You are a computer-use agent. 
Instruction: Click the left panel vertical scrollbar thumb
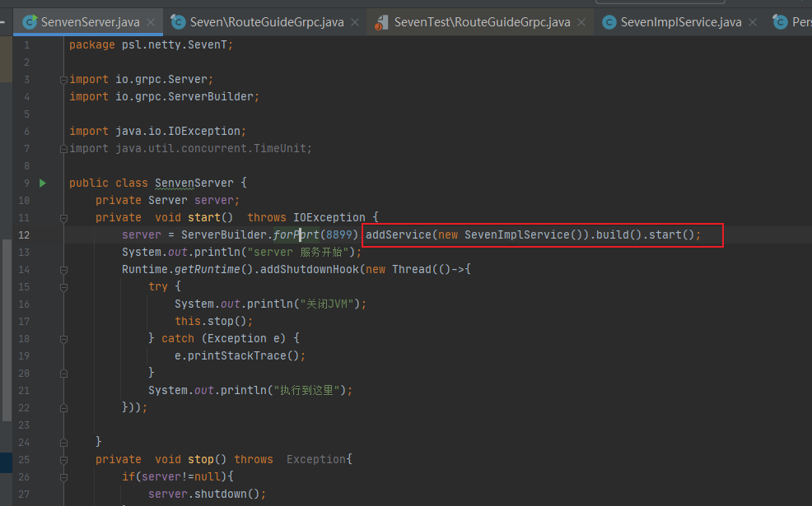coord(7,330)
